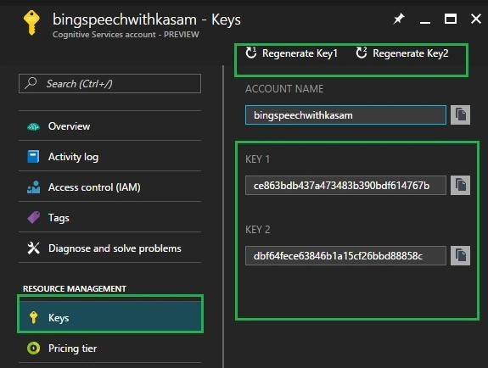Click the Access control people icon
The width and height of the screenshot is (488, 368).
click(33, 187)
